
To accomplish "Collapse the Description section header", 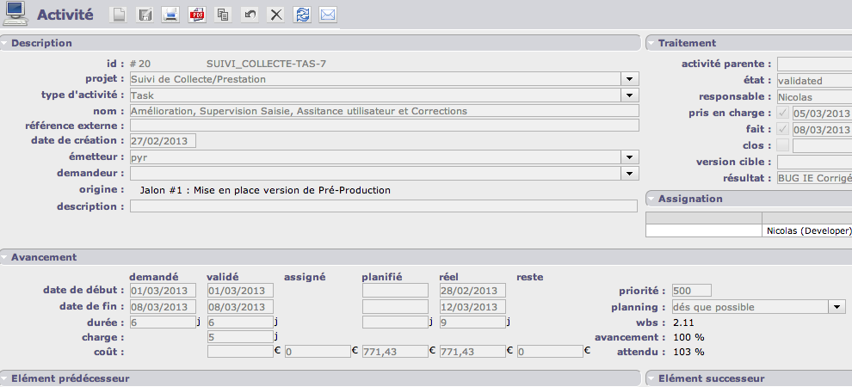I will click(42, 43).
